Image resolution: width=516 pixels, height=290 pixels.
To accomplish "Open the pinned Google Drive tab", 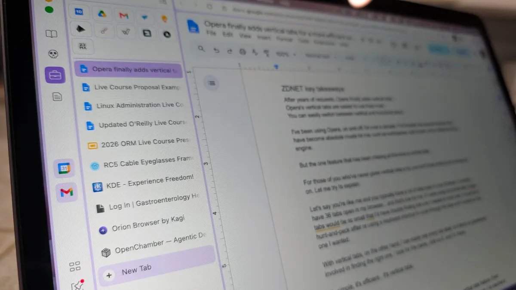I will coord(102,14).
